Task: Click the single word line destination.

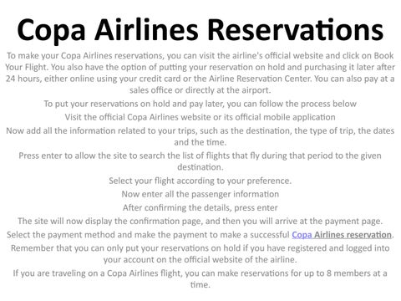Action: [200, 167]
